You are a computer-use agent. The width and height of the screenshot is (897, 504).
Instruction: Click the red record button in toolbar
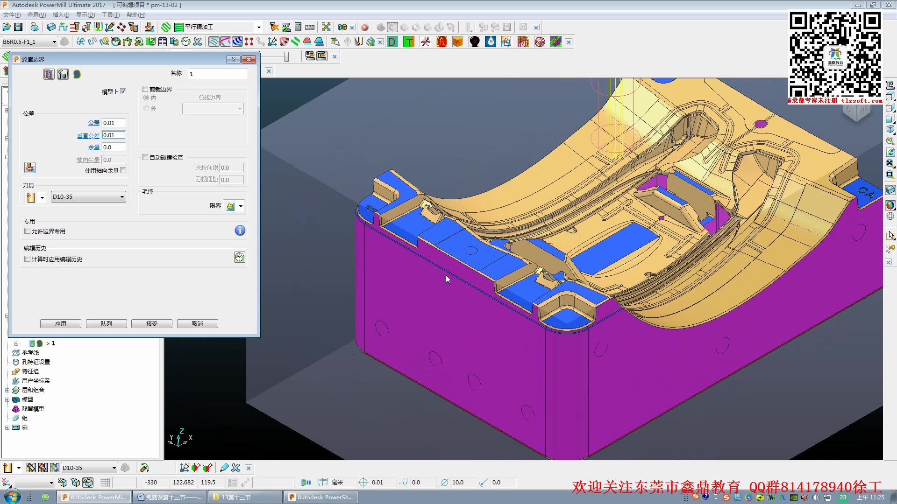click(365, 28)
